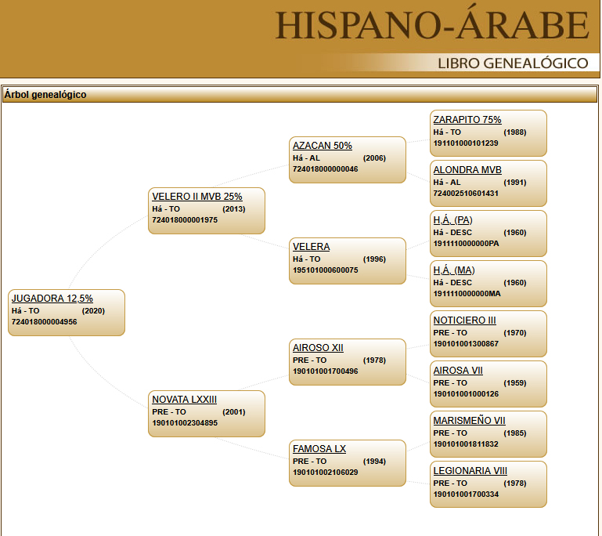Open the NOTICIERO III link
The image size is (602, 536).
(464, 321)
